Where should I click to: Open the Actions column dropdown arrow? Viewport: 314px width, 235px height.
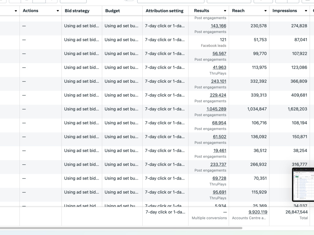pos(58,11)
